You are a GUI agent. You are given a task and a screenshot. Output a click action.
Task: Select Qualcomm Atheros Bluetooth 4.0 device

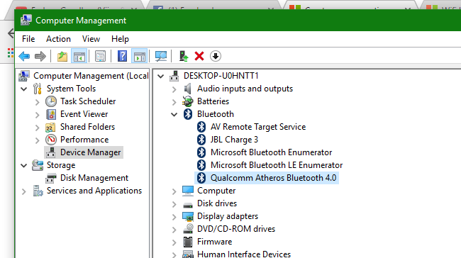(273, 178)
